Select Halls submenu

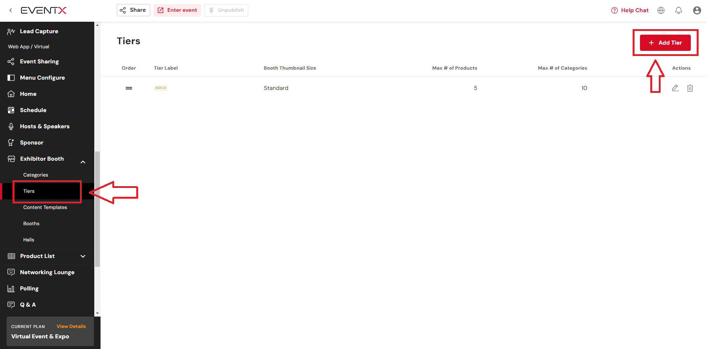point(29,240)
